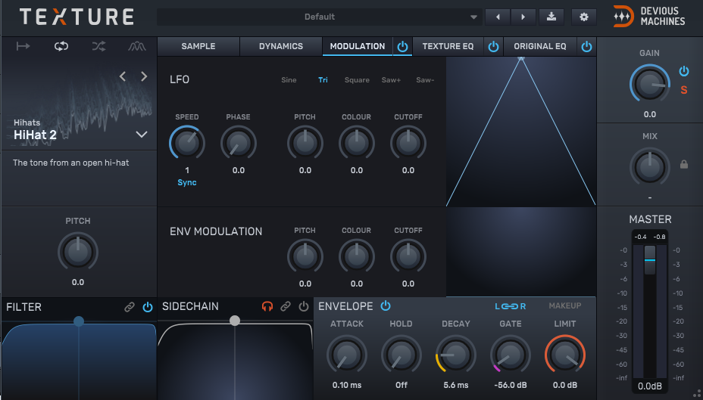Go to next sample with right chevron
This screenshot has height=400, width=703.
tap(144, 76)
